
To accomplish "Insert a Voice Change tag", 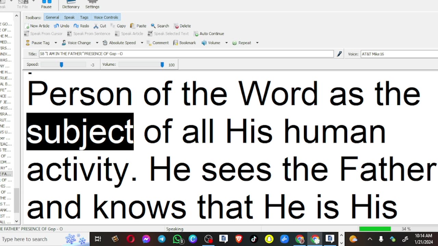I will (76, 43).
